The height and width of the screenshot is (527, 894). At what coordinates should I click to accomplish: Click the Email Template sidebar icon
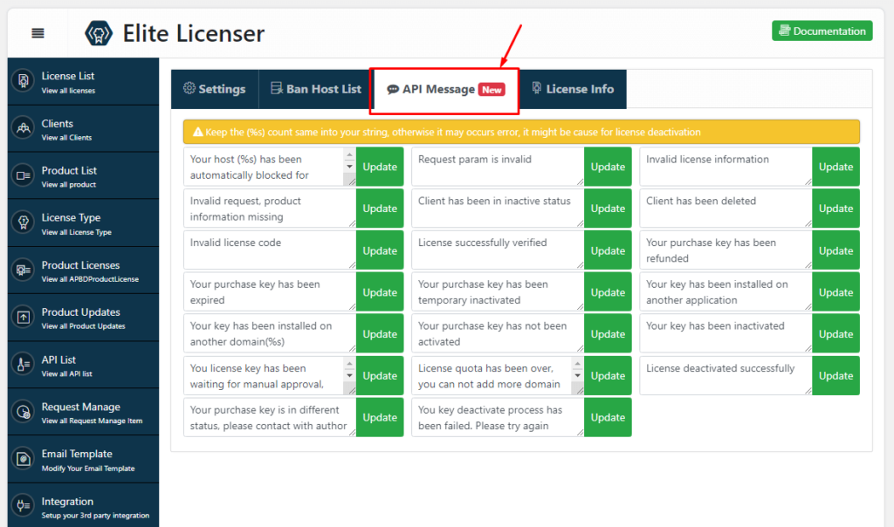point(24,459)
